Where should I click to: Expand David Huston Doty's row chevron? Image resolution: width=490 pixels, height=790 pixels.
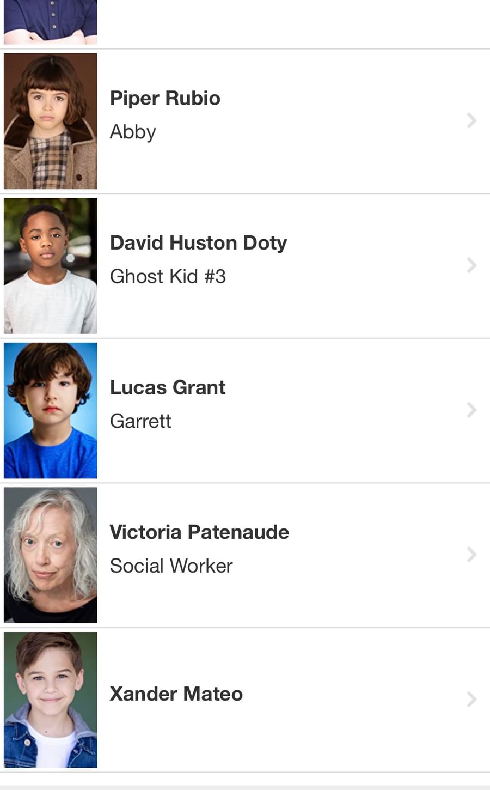471,265
